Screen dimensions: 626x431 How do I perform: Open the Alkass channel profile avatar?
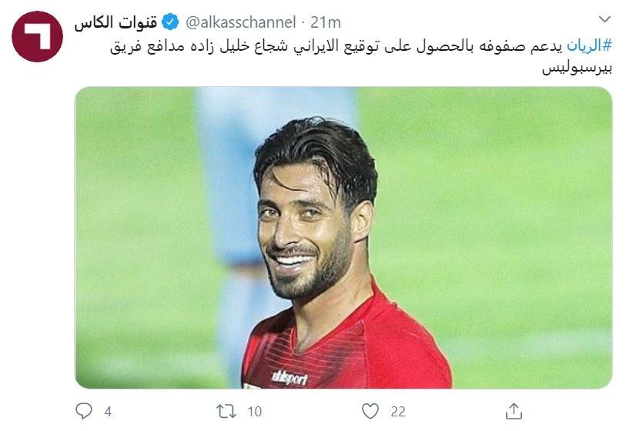tap(38, 36)
